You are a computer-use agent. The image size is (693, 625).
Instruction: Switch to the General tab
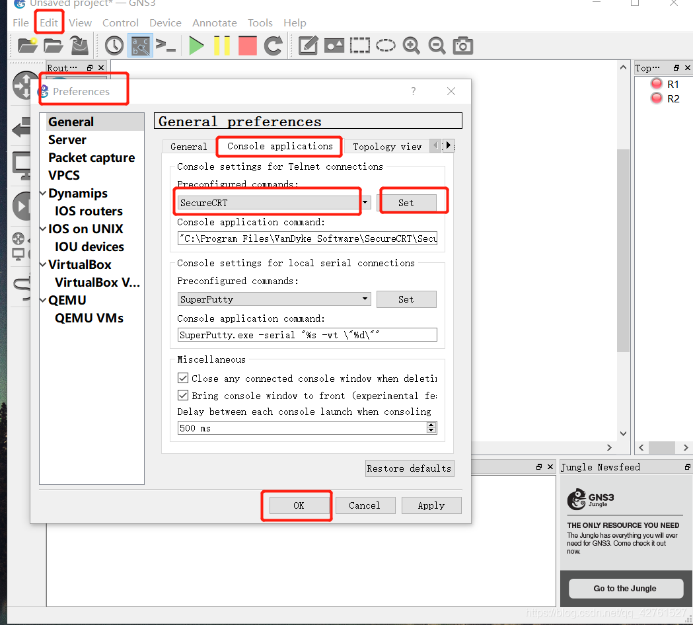pos(189,147)
